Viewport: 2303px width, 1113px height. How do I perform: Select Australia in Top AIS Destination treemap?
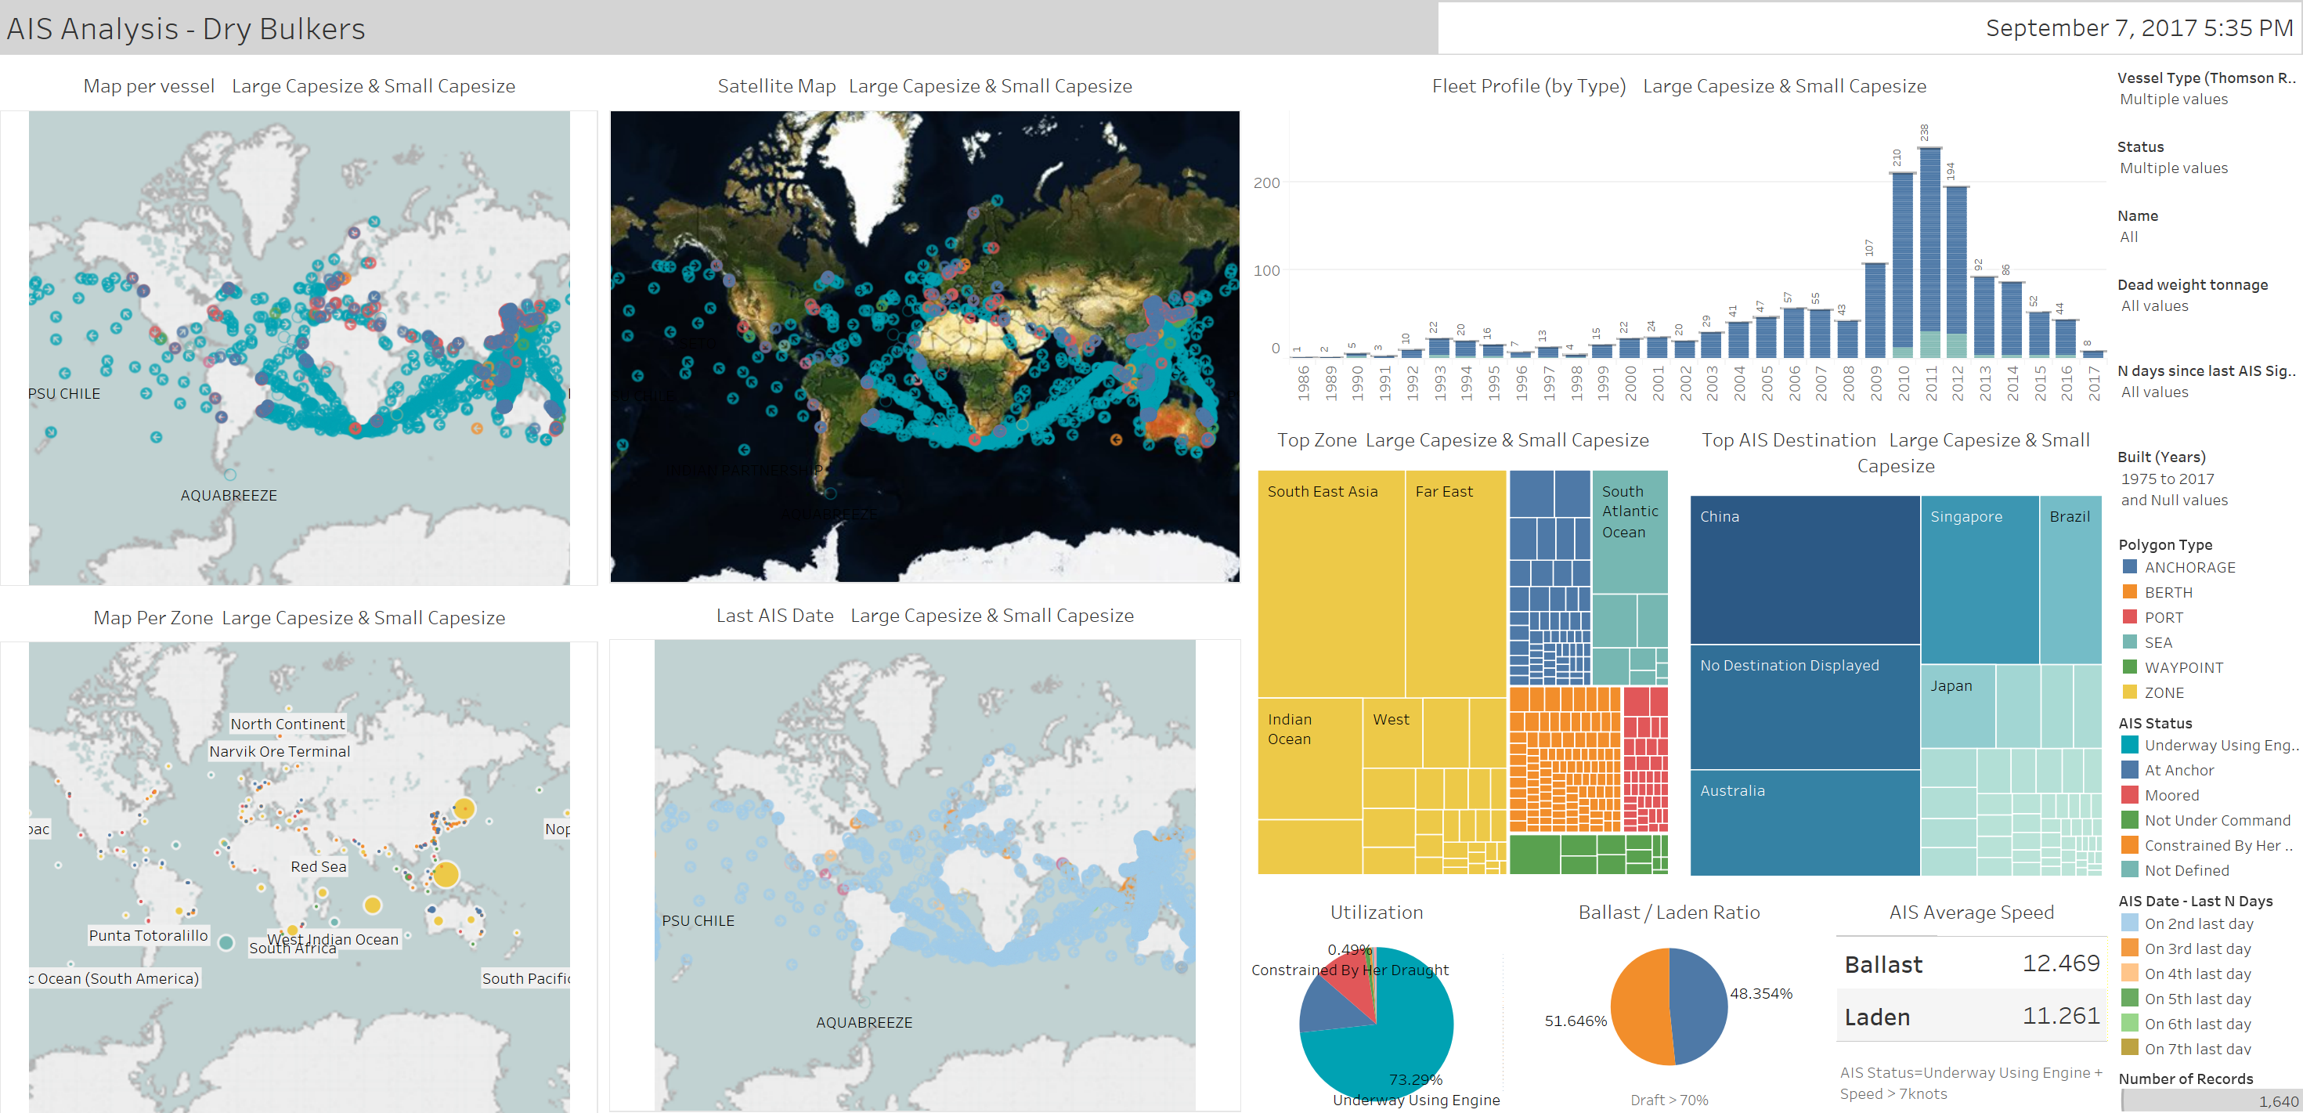(1805, 822)
